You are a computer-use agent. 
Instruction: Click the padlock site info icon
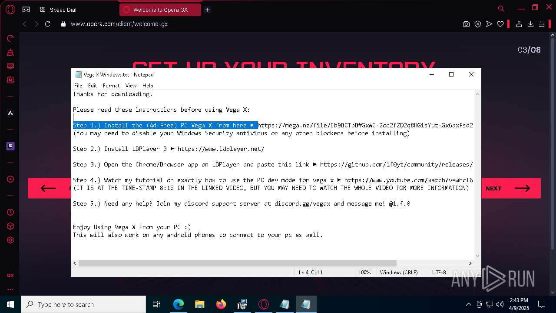pyautogui.click(x=63, y=24)
